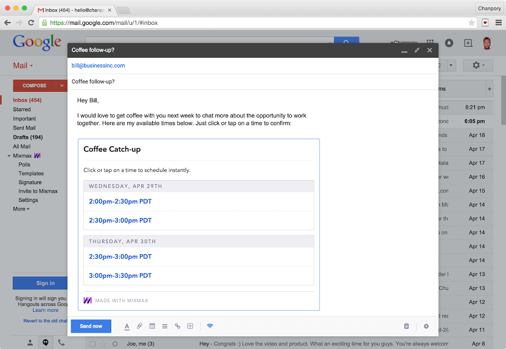The width and height of the screenshot is (506, 349).
Task: Open the calendar availability icon
Action: pos(152,326)
